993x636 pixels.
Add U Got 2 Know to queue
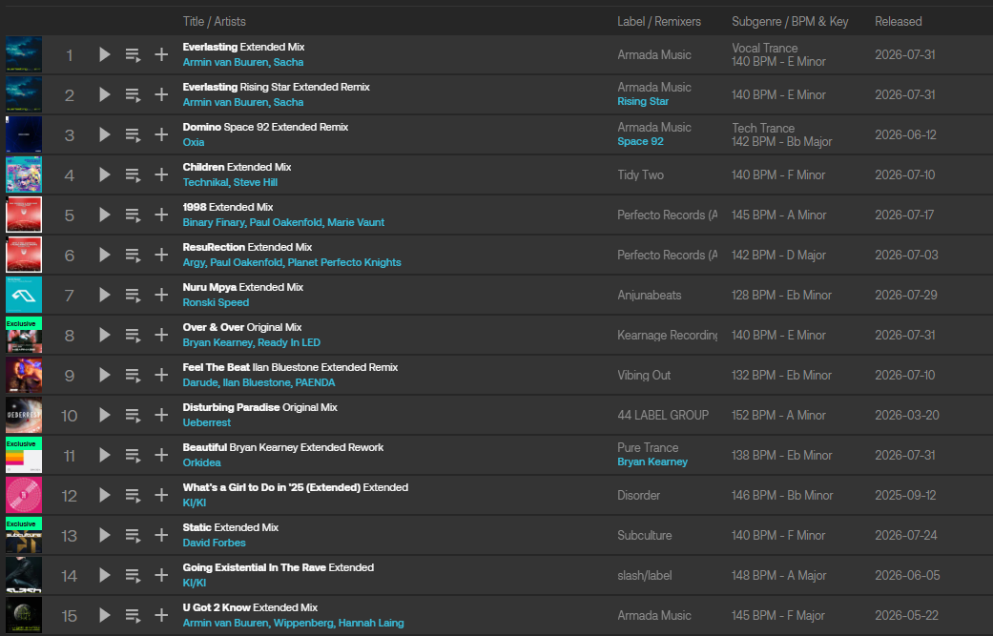coord(133,615)
